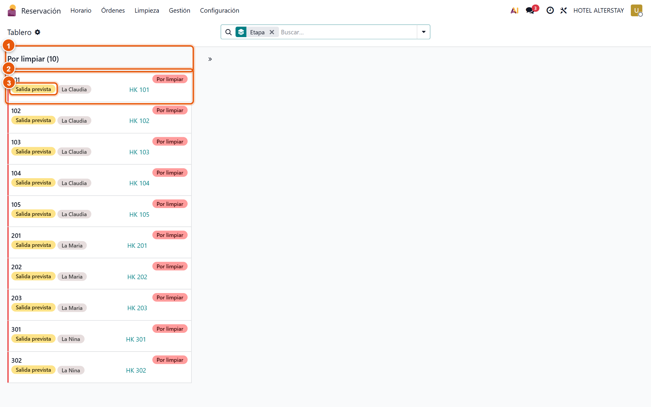Click the La Maria tag on card 201

click(72, 245)
